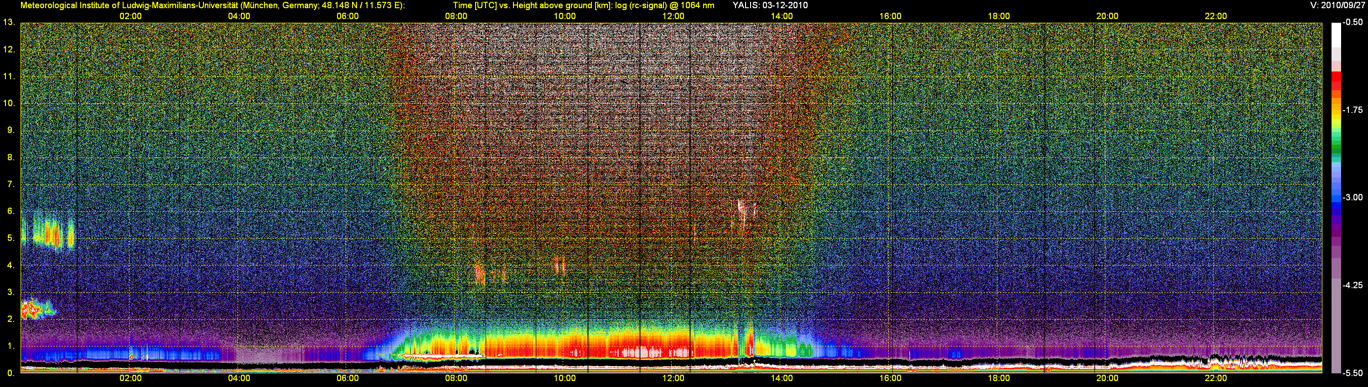Click the -5.50 color scale value
Viewport: 1368px width, 387px height.
(x=1352, y=373)
